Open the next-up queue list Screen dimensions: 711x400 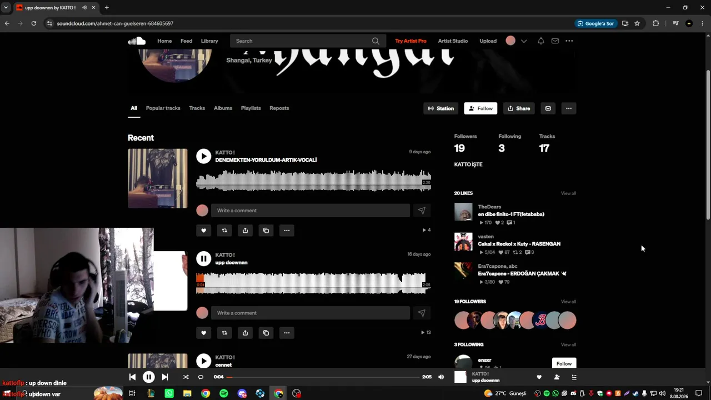[574, 377]
